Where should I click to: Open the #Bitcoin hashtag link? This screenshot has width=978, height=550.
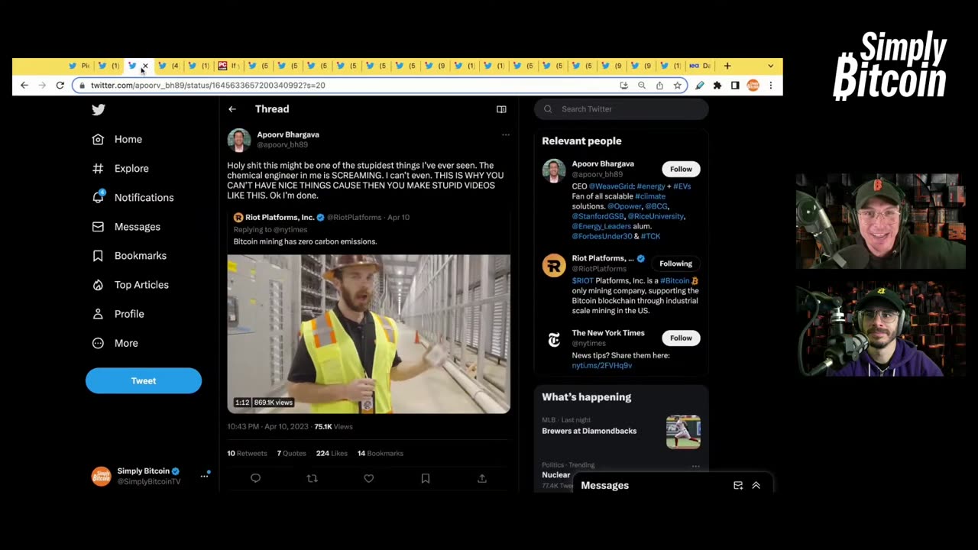(676, 281)
